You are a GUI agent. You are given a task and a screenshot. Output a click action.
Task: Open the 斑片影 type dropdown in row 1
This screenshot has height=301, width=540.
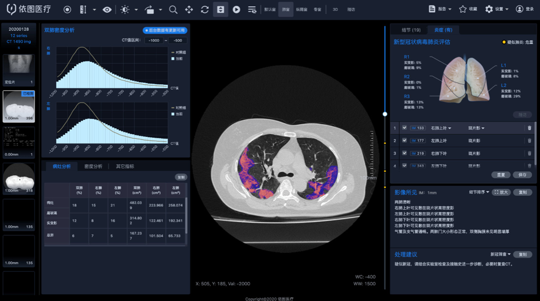point(476,128)
